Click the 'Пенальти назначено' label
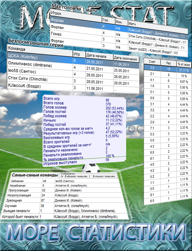The height and width of the screenshot is (251, 192). 61,151
